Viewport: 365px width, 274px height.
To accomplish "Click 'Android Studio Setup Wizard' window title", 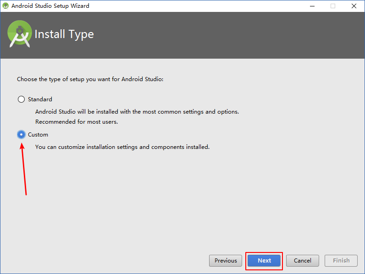I will [x=50, y=6].
